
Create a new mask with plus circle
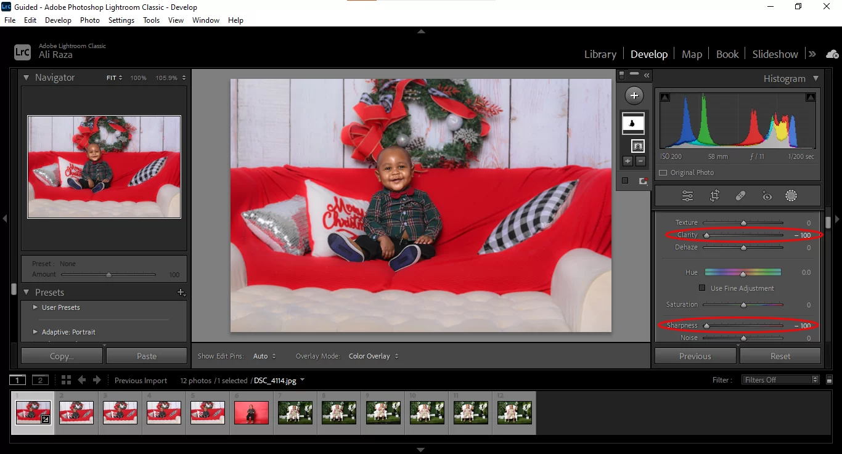634,95
